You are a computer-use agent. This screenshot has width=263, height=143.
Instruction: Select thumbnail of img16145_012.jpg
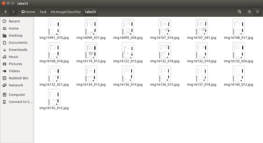coord(54,97)
